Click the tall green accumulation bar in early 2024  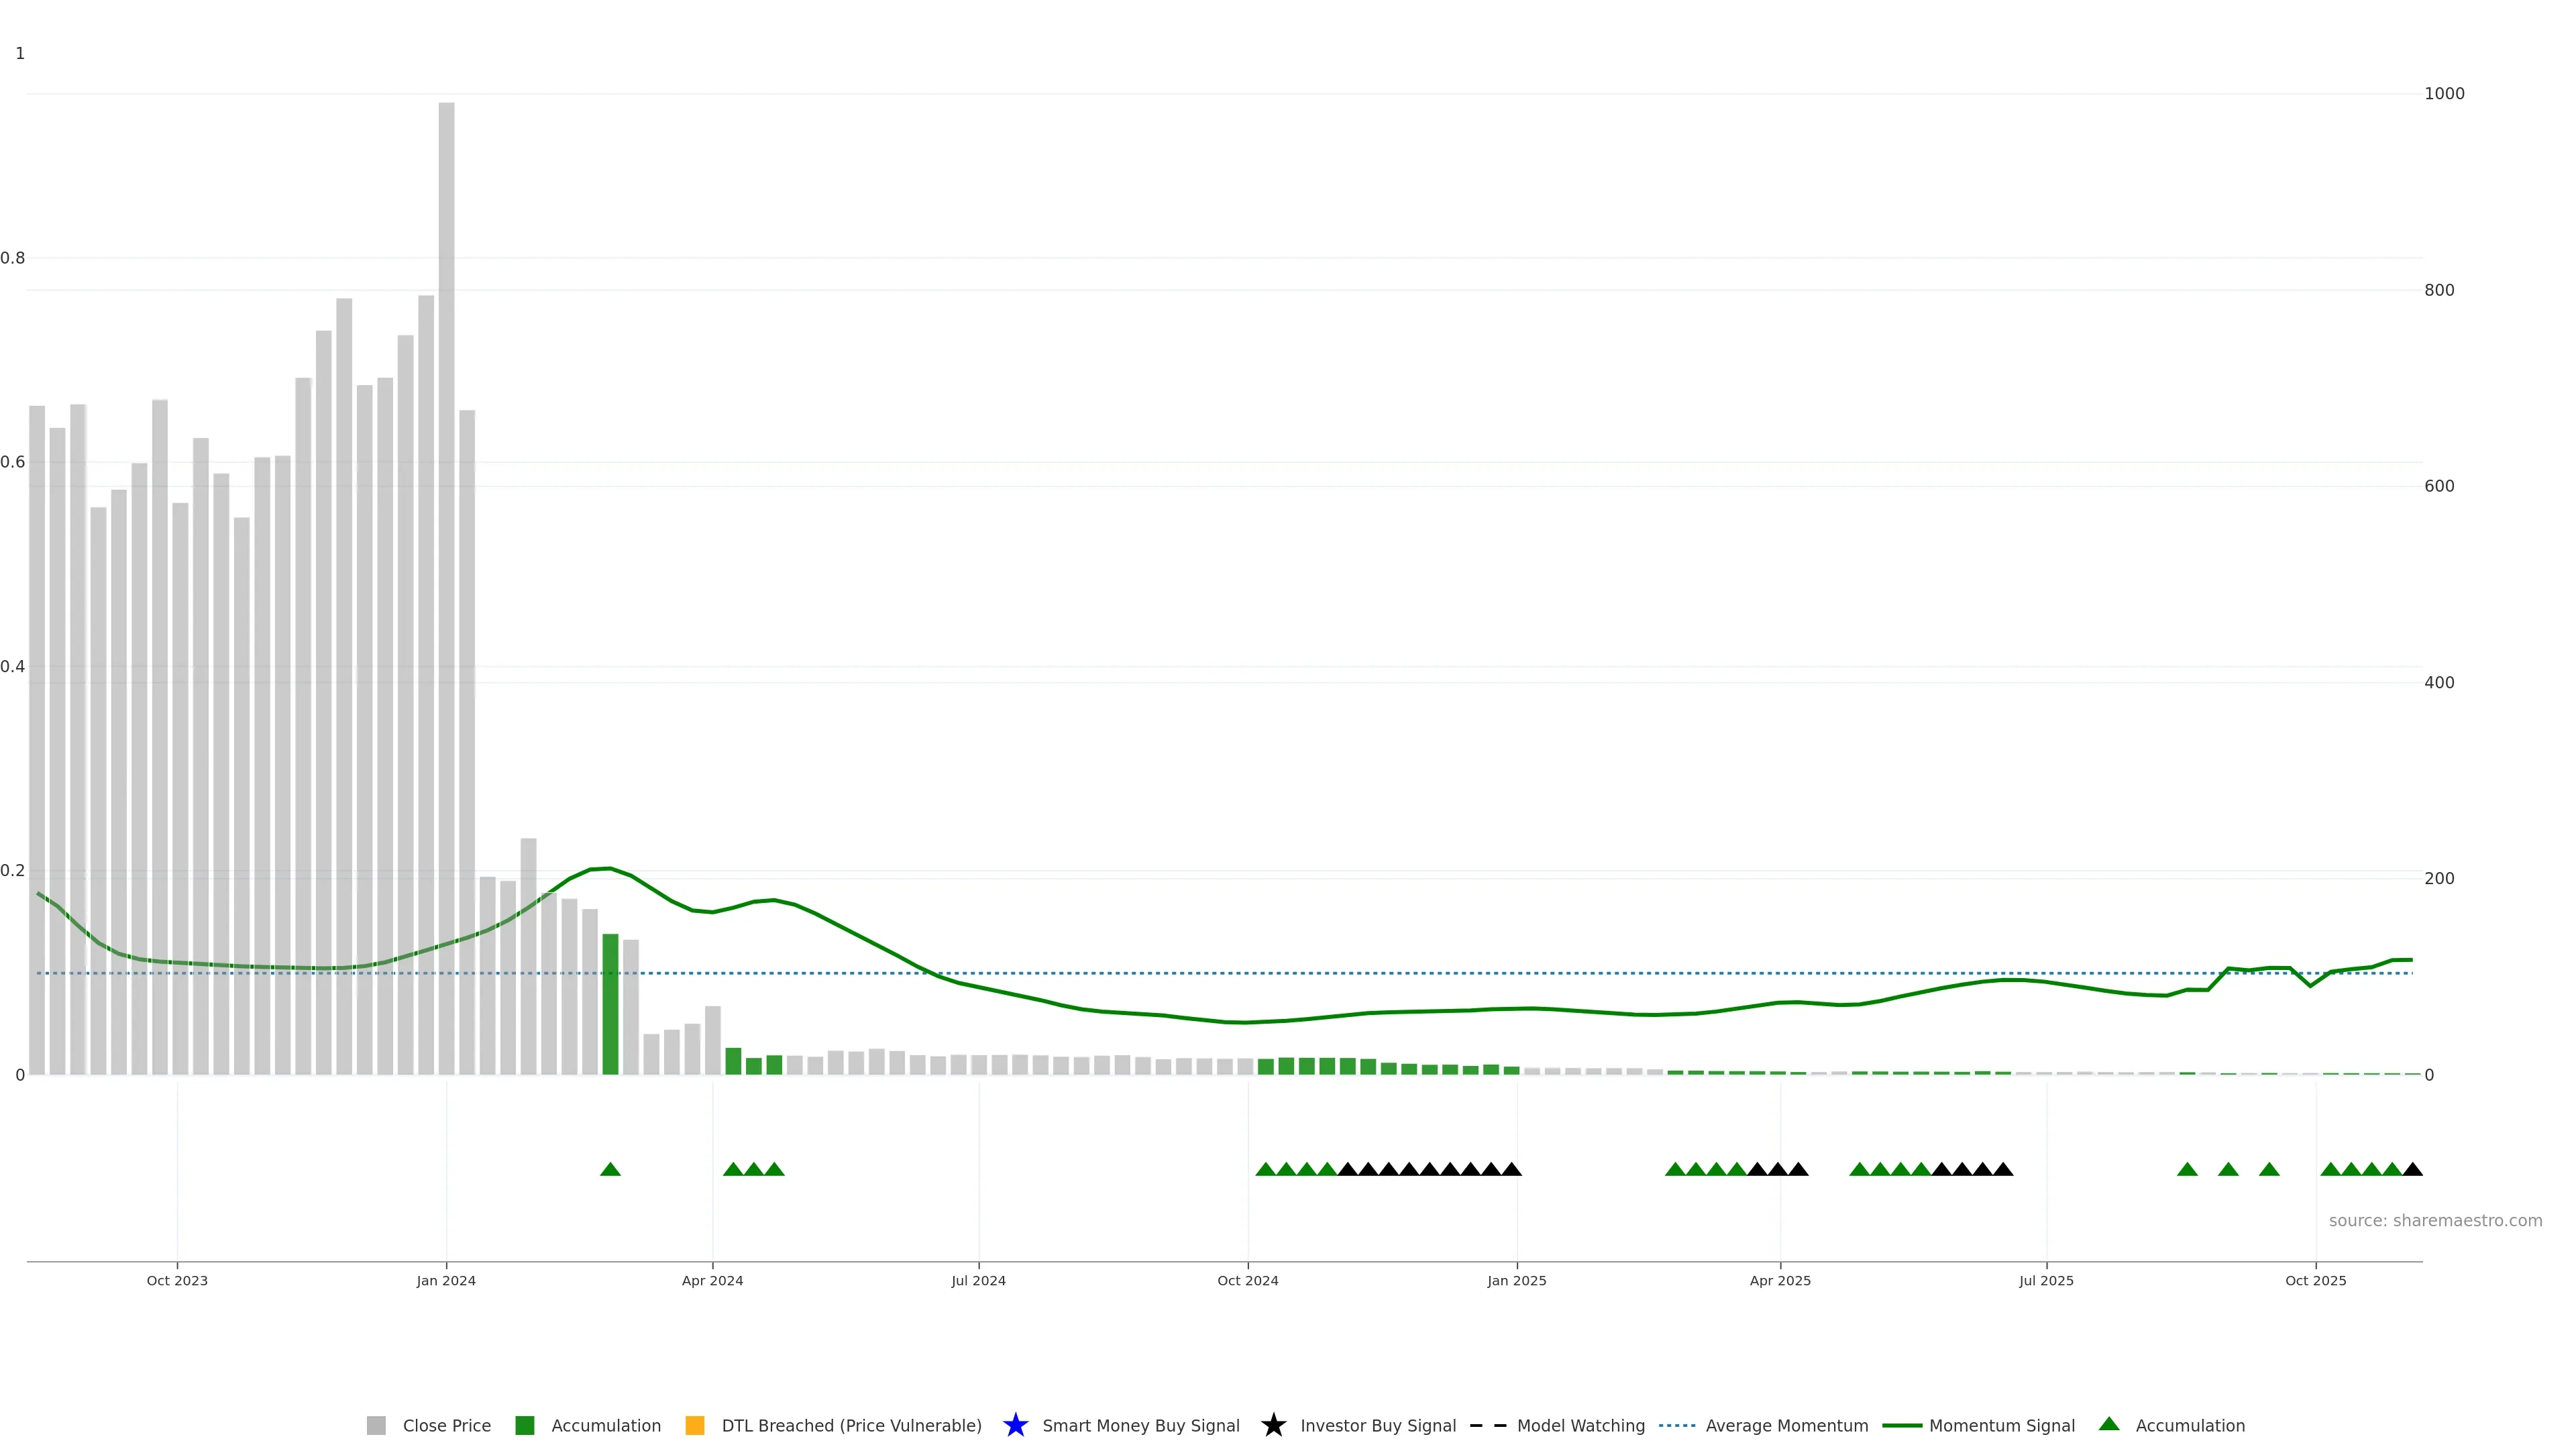pos(610,1005)
